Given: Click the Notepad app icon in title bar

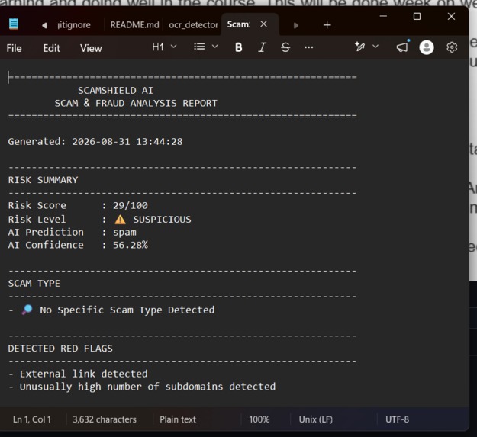Looking at the screenshot, I should coord(14,24).
